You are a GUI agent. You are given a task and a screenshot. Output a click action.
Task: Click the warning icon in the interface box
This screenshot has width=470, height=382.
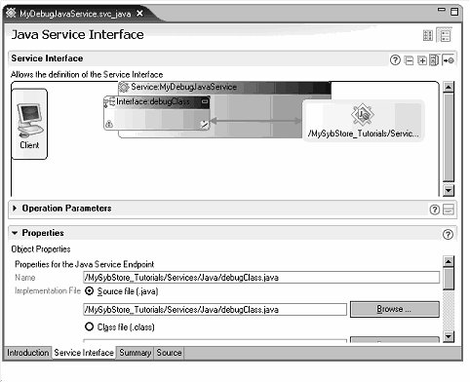point(109,124)
